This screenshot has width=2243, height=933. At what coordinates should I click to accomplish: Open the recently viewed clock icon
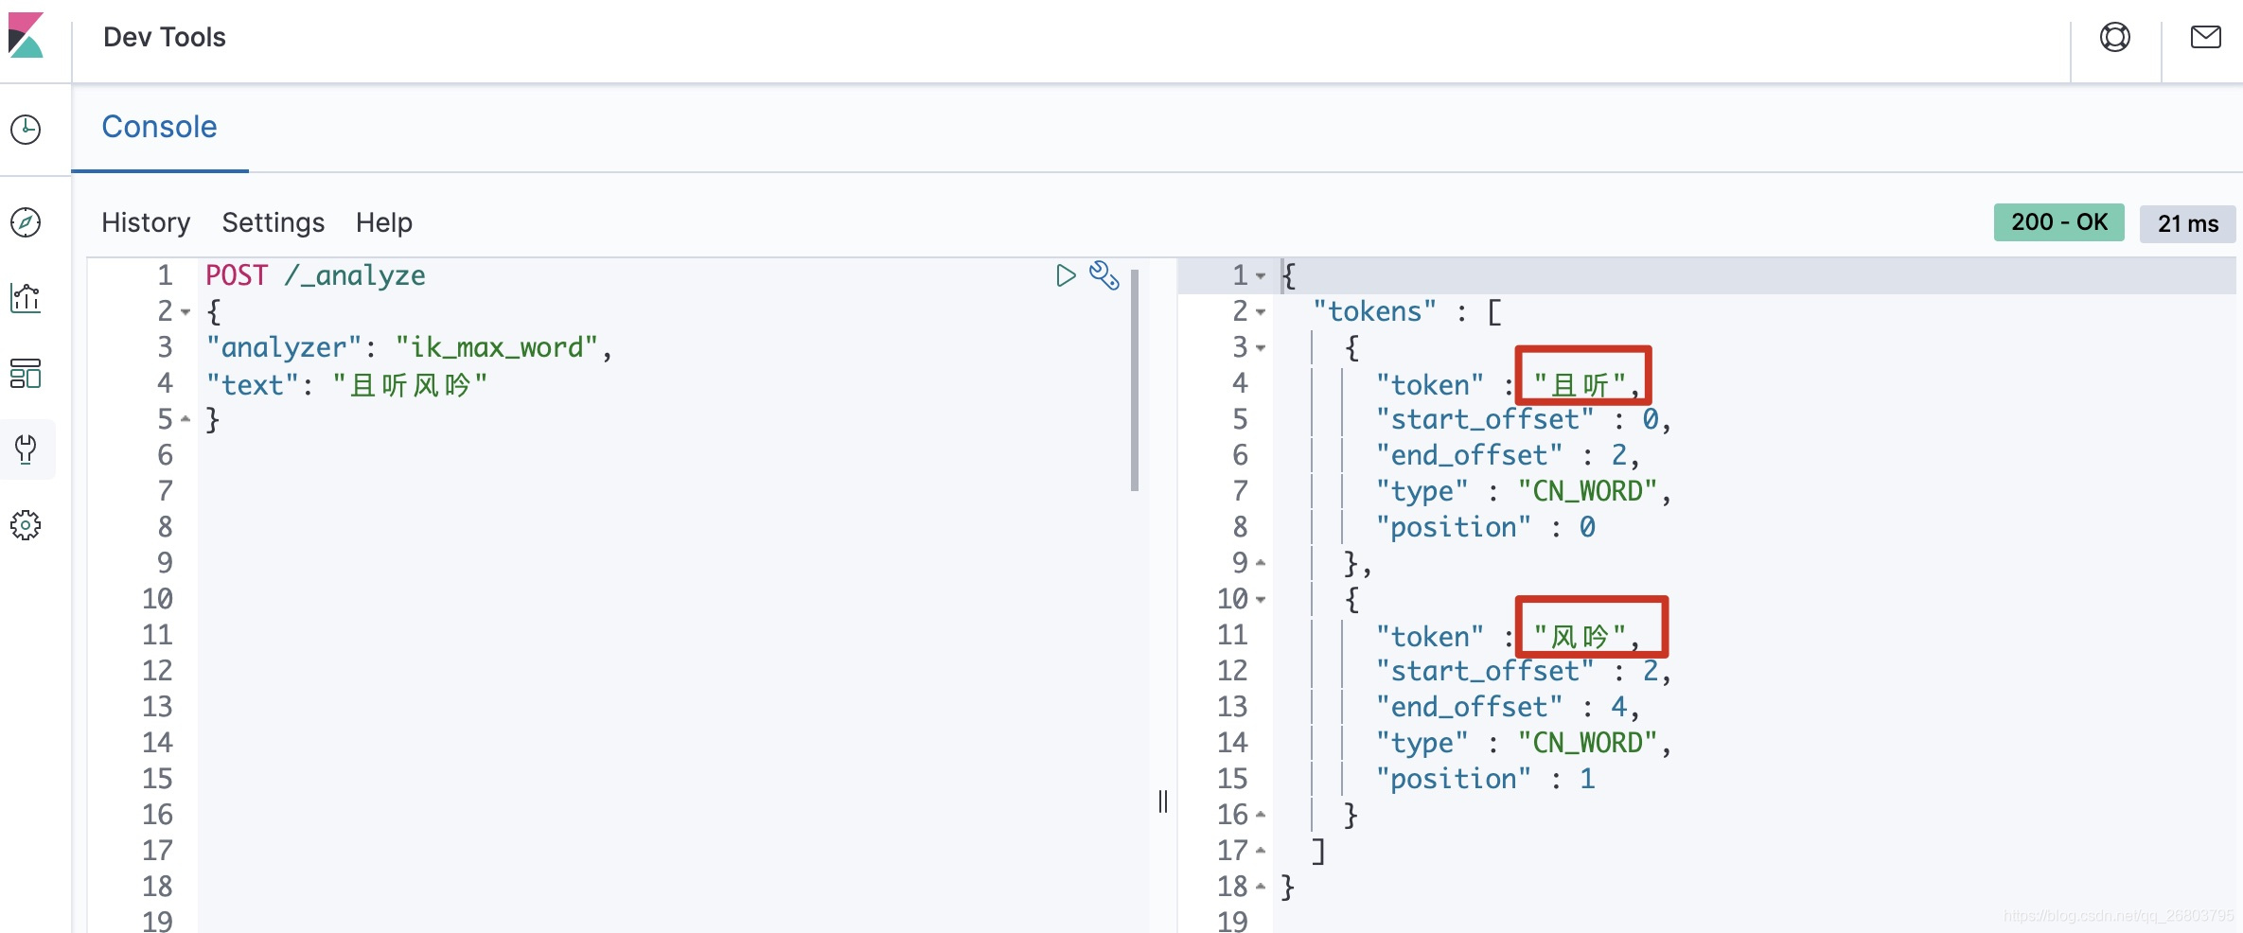pos(26,130)
